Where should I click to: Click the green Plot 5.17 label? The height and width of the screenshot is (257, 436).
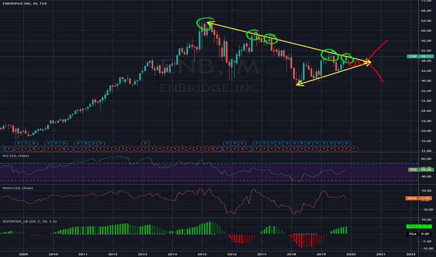(419, 227)
